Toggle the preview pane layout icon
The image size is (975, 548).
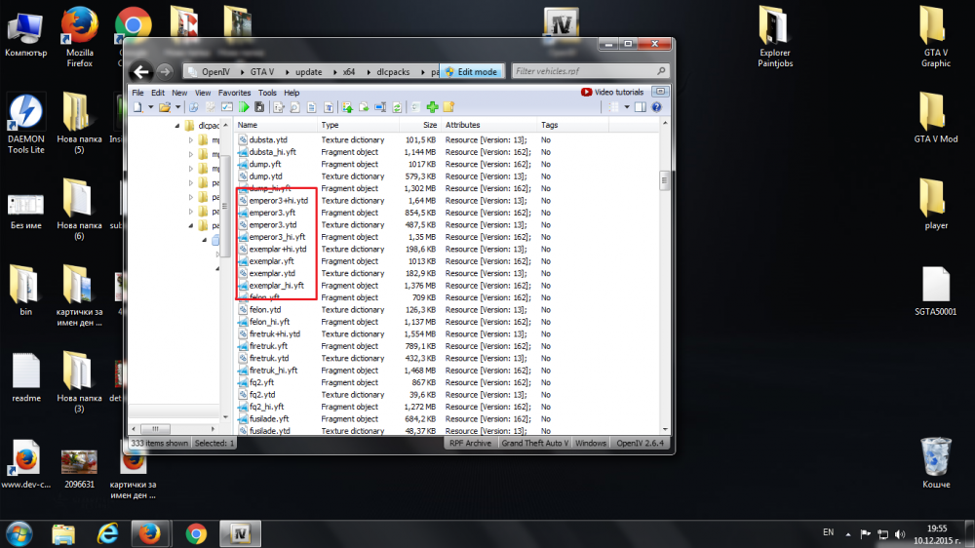click(640, 107)
